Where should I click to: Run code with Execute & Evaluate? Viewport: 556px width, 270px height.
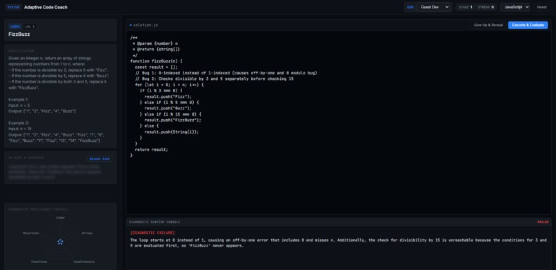coord(528,25)
